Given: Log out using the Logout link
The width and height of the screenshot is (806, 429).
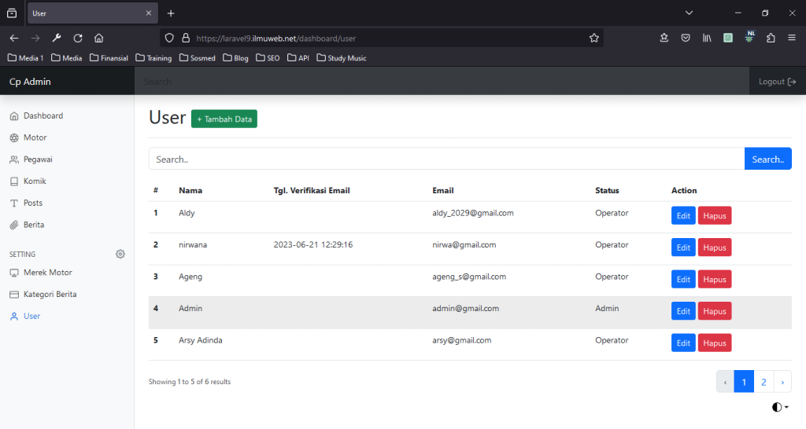Looking at the screenshot, I should click(777, 82).
